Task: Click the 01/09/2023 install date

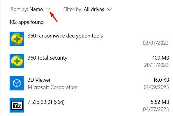Action: click(x=156, y=87)
